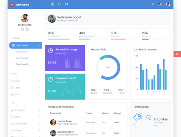181x137 pixels.
Task: Click the hamburger menu icon in the header
Action: (x=46, y=4)
